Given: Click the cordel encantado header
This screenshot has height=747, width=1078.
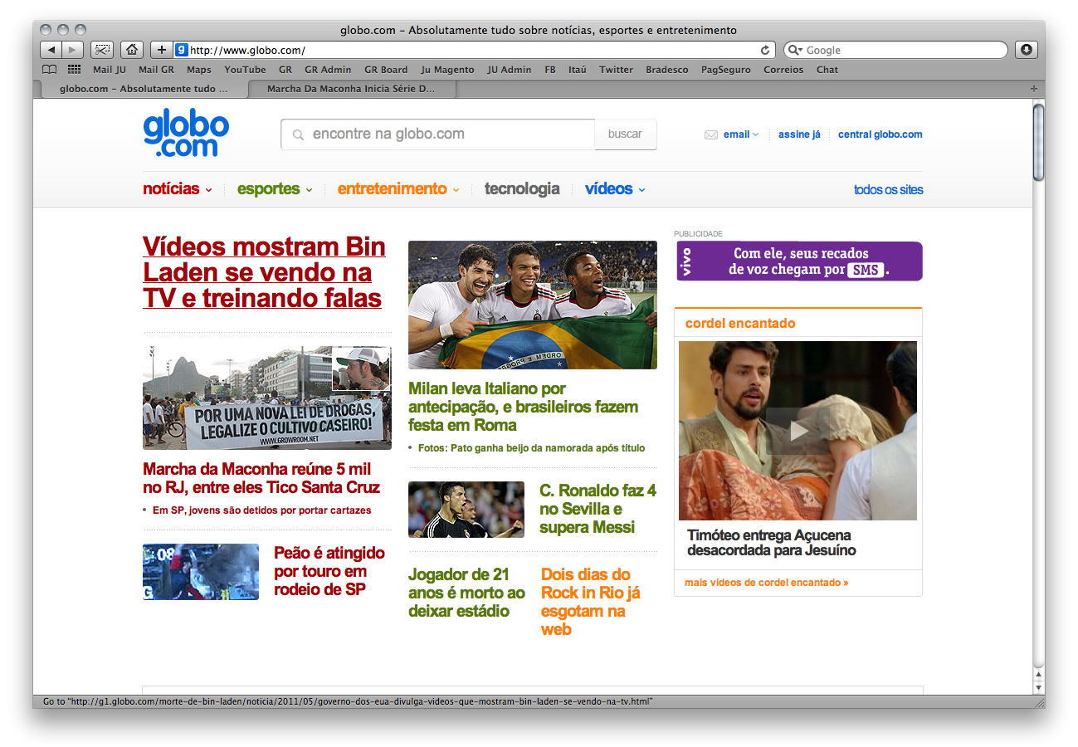Looking at the screenshot, I should pos(740,324).
